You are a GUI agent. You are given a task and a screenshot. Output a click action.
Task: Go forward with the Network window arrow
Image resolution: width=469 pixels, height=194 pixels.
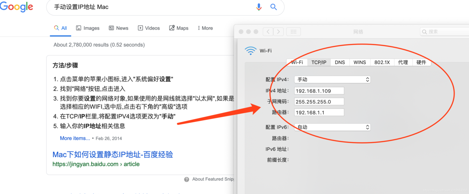(278, 32)
